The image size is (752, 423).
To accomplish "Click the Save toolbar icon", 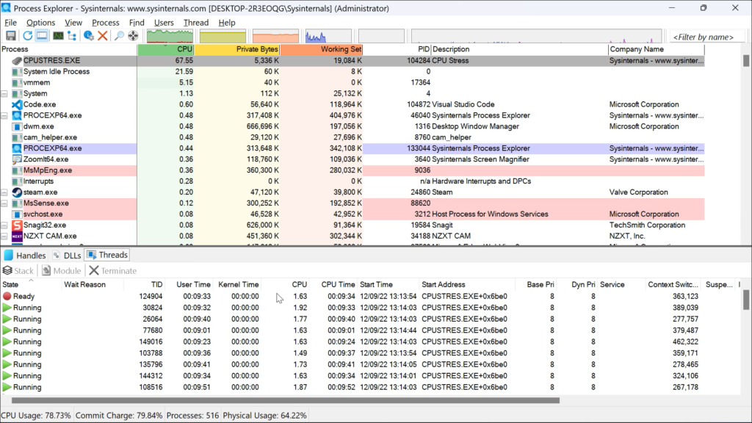I will (10, 35).
